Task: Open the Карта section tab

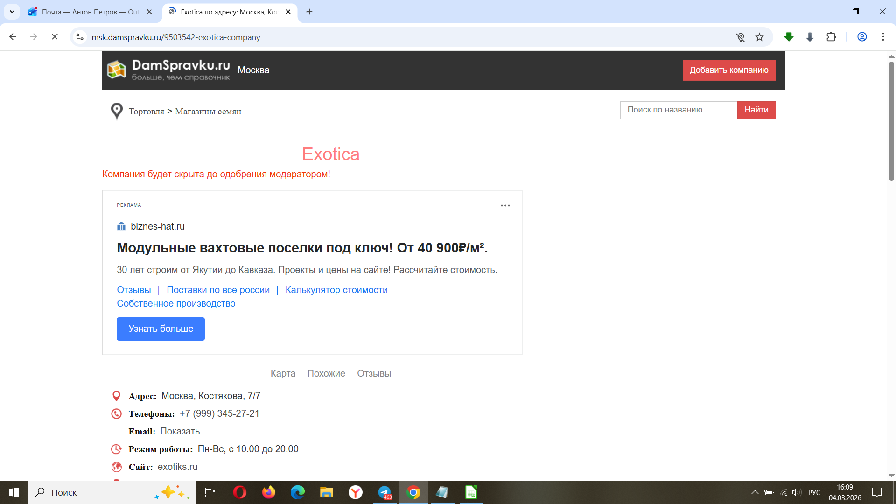Action: point(283,373)
